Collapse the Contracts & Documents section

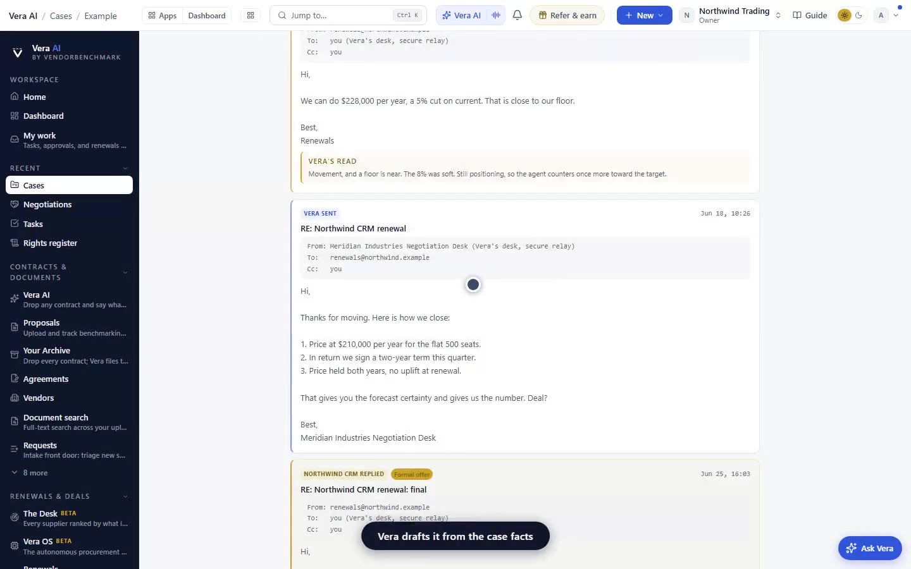(125, 272)
